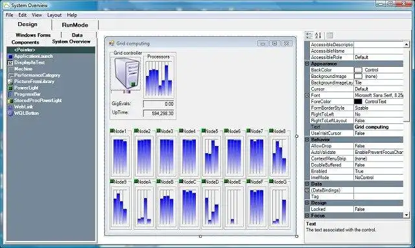Sort properties by category

click(x=309, y=35)
